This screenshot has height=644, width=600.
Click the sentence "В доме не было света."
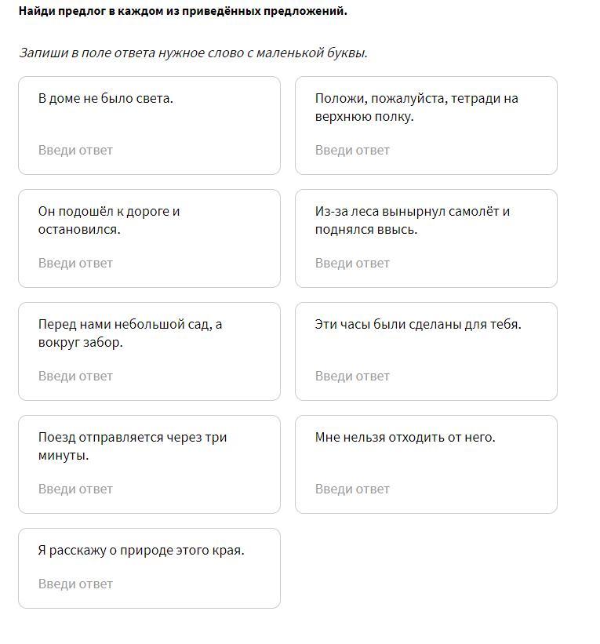pos(106,98)
